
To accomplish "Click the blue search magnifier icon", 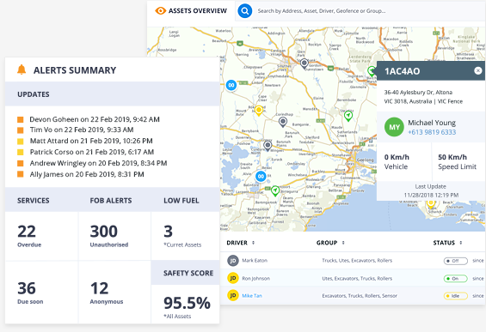I will tap(245, 11).
